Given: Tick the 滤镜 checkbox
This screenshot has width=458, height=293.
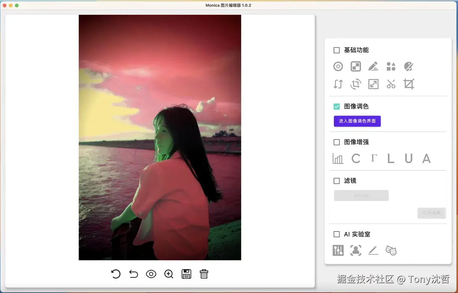Looking at the screenshot, I should (337, 181).
